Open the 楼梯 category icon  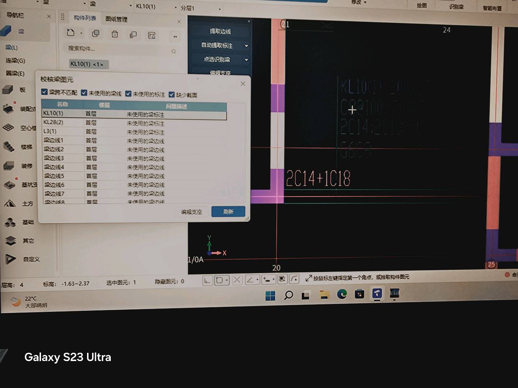(x=9, y=146)
